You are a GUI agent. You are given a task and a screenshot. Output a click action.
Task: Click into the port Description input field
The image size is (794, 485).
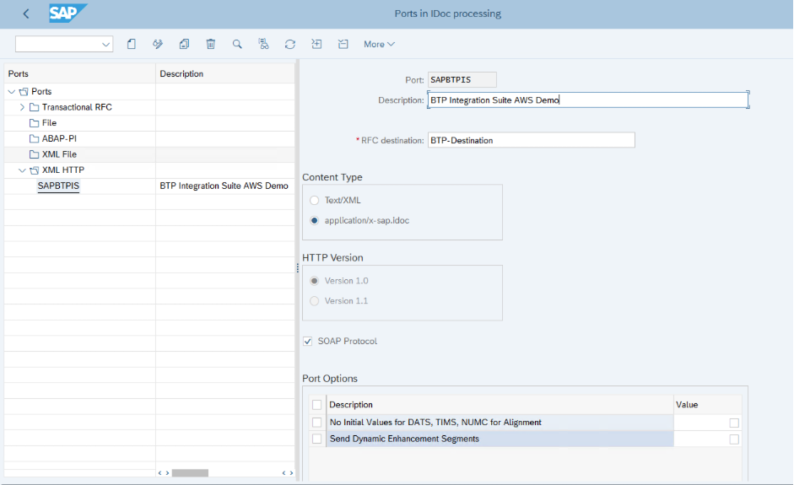coord(588,100)
